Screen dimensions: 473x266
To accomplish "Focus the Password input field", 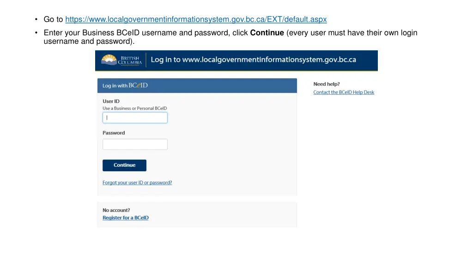I will pos(135,144).
